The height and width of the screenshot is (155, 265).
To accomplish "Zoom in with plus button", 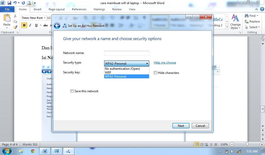I will pos(262,144).
